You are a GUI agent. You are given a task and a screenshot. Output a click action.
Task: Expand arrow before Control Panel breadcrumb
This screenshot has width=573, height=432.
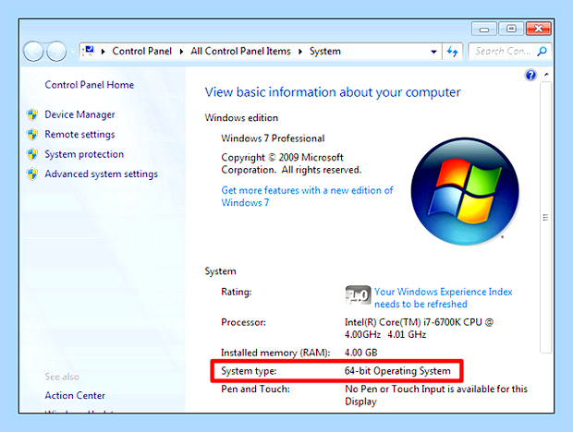(x=104, y=52)
